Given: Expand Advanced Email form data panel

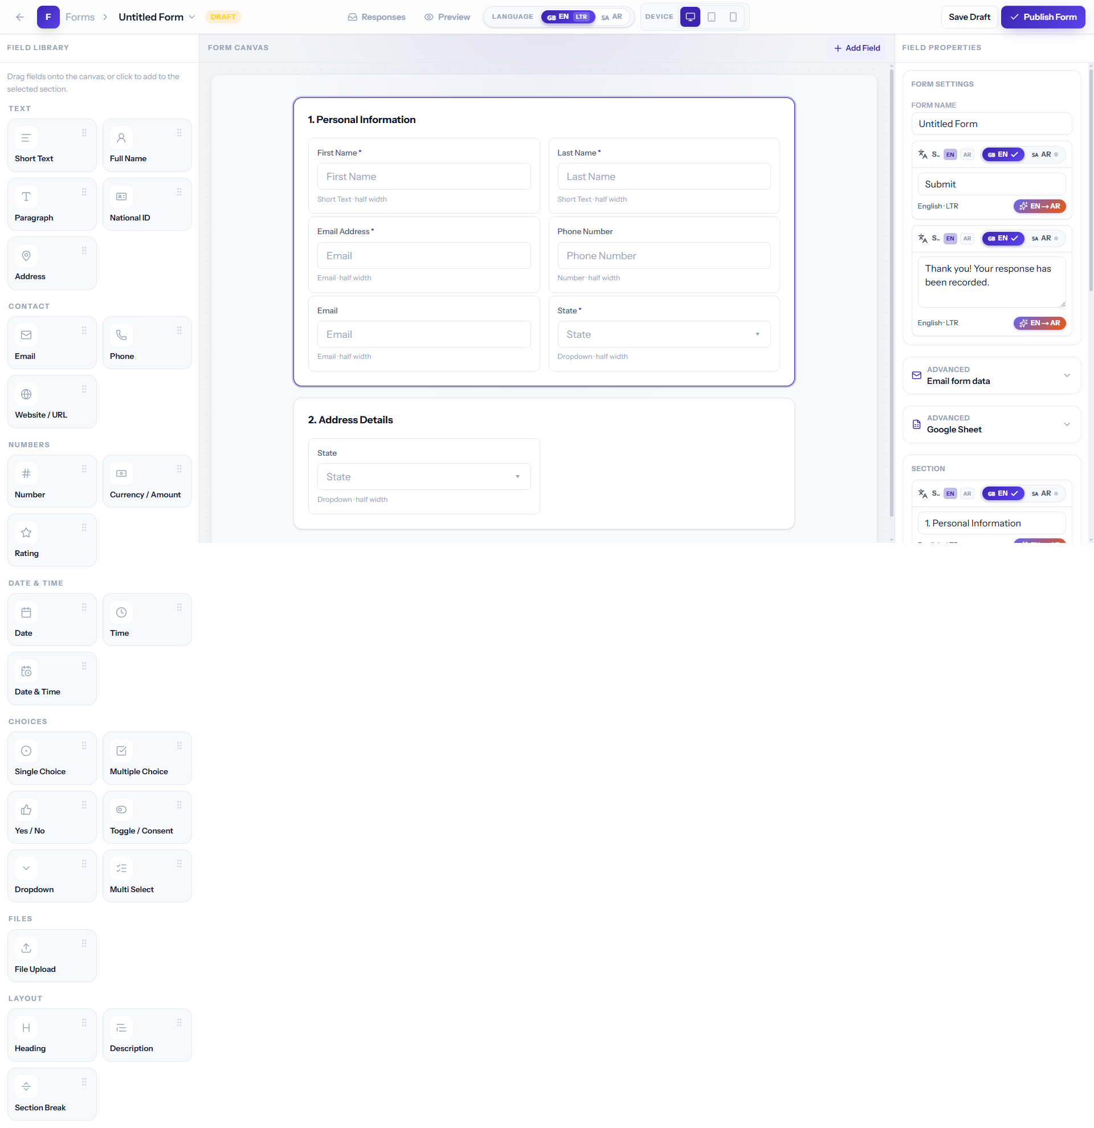Looking at the screenshot, I should point(991,375).
